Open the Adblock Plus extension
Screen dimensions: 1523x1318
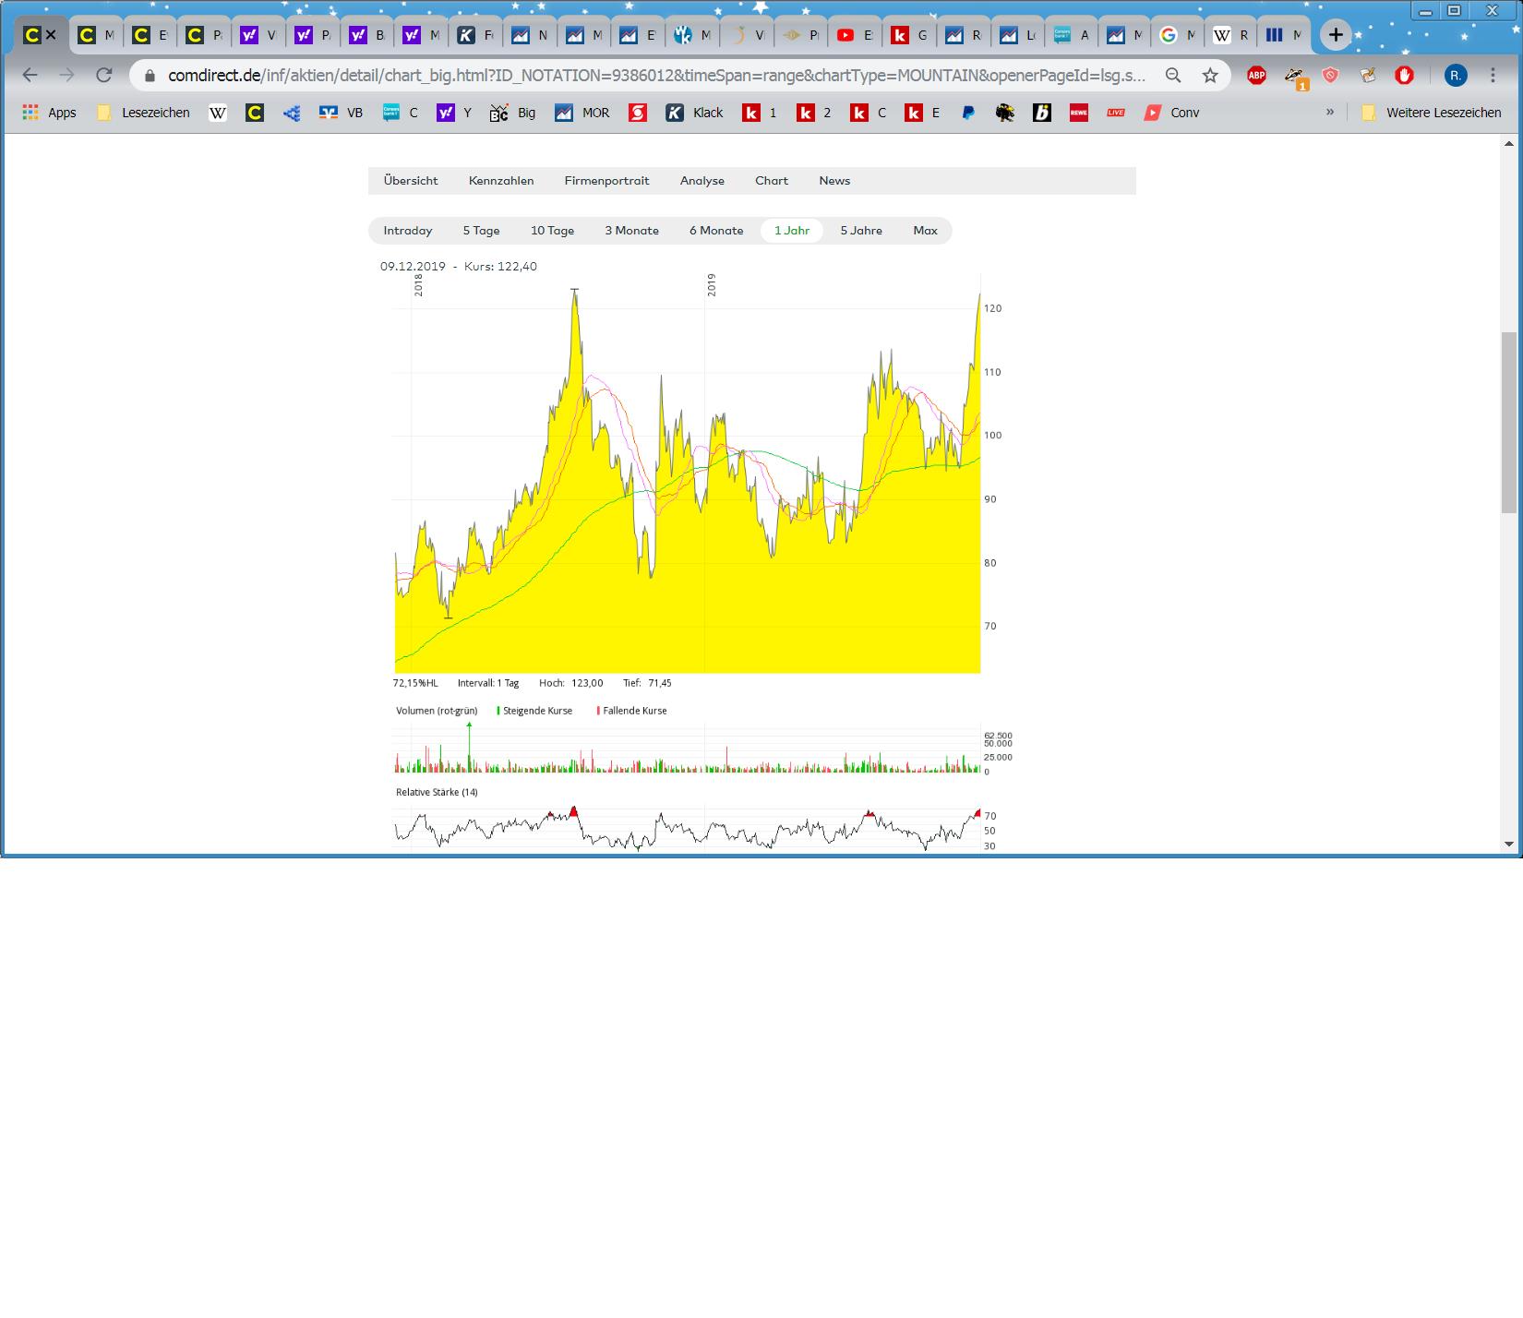click(x=1256, y=76)
